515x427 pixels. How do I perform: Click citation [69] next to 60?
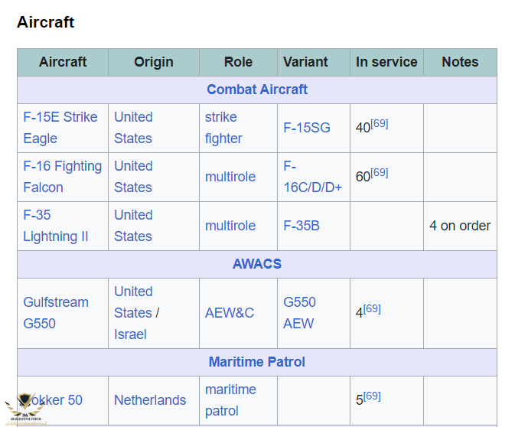pyautogui.click(x=380, y=173)
